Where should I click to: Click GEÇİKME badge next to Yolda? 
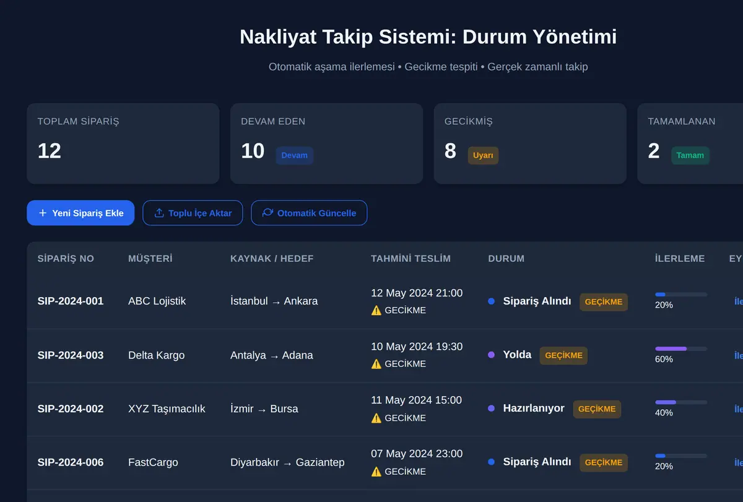(563, 355)
